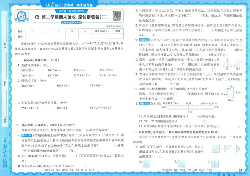Choose answer option B square

[181, 164]
